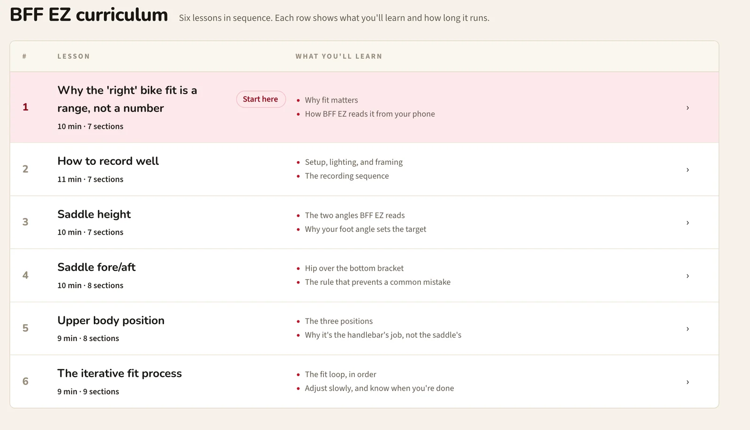Open the How to record well lesson
Viewport: 750px width, 430px height.
[108, 161]
